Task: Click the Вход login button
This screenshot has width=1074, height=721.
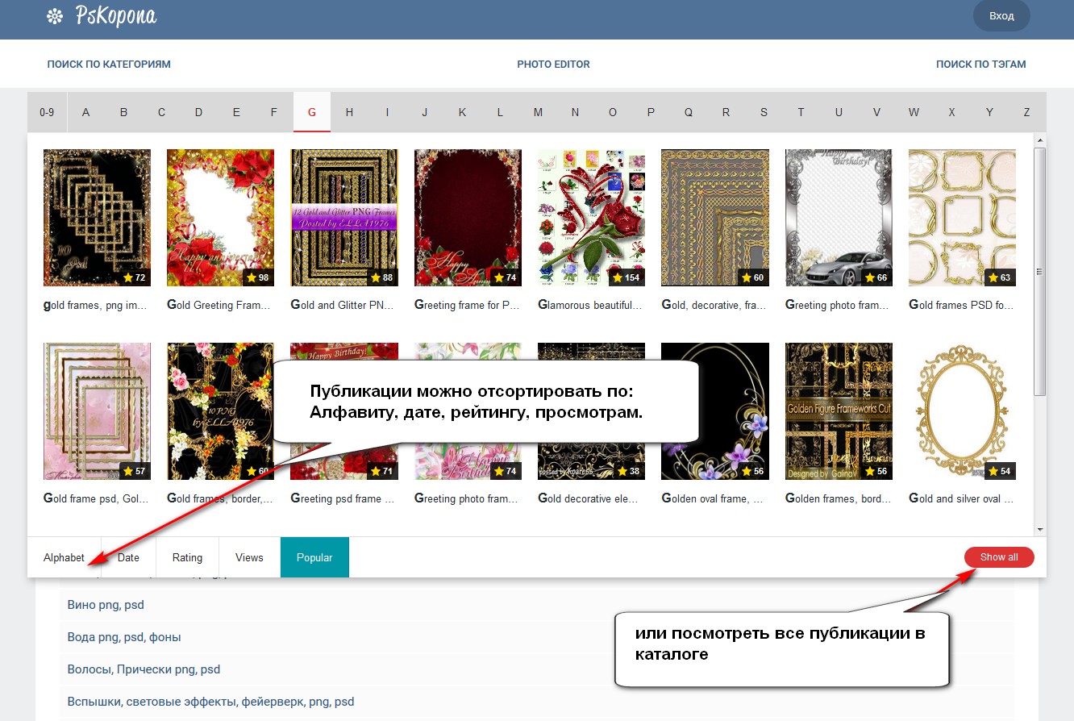Action: click(x=1001, y=15)
